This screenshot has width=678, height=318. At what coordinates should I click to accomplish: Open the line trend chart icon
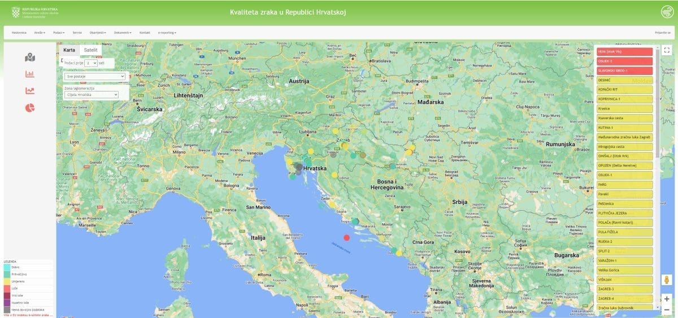[30, 91]
